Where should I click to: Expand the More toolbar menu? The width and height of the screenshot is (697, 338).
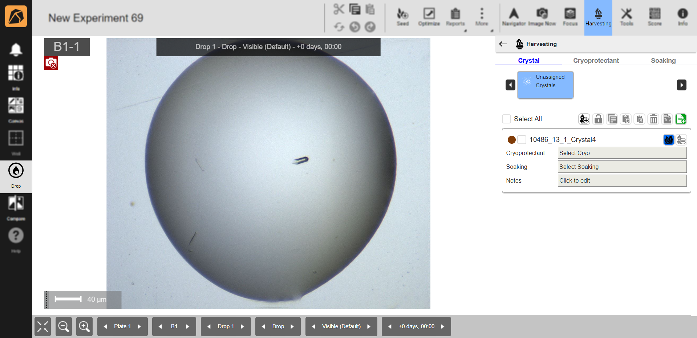tap(482, 17)
